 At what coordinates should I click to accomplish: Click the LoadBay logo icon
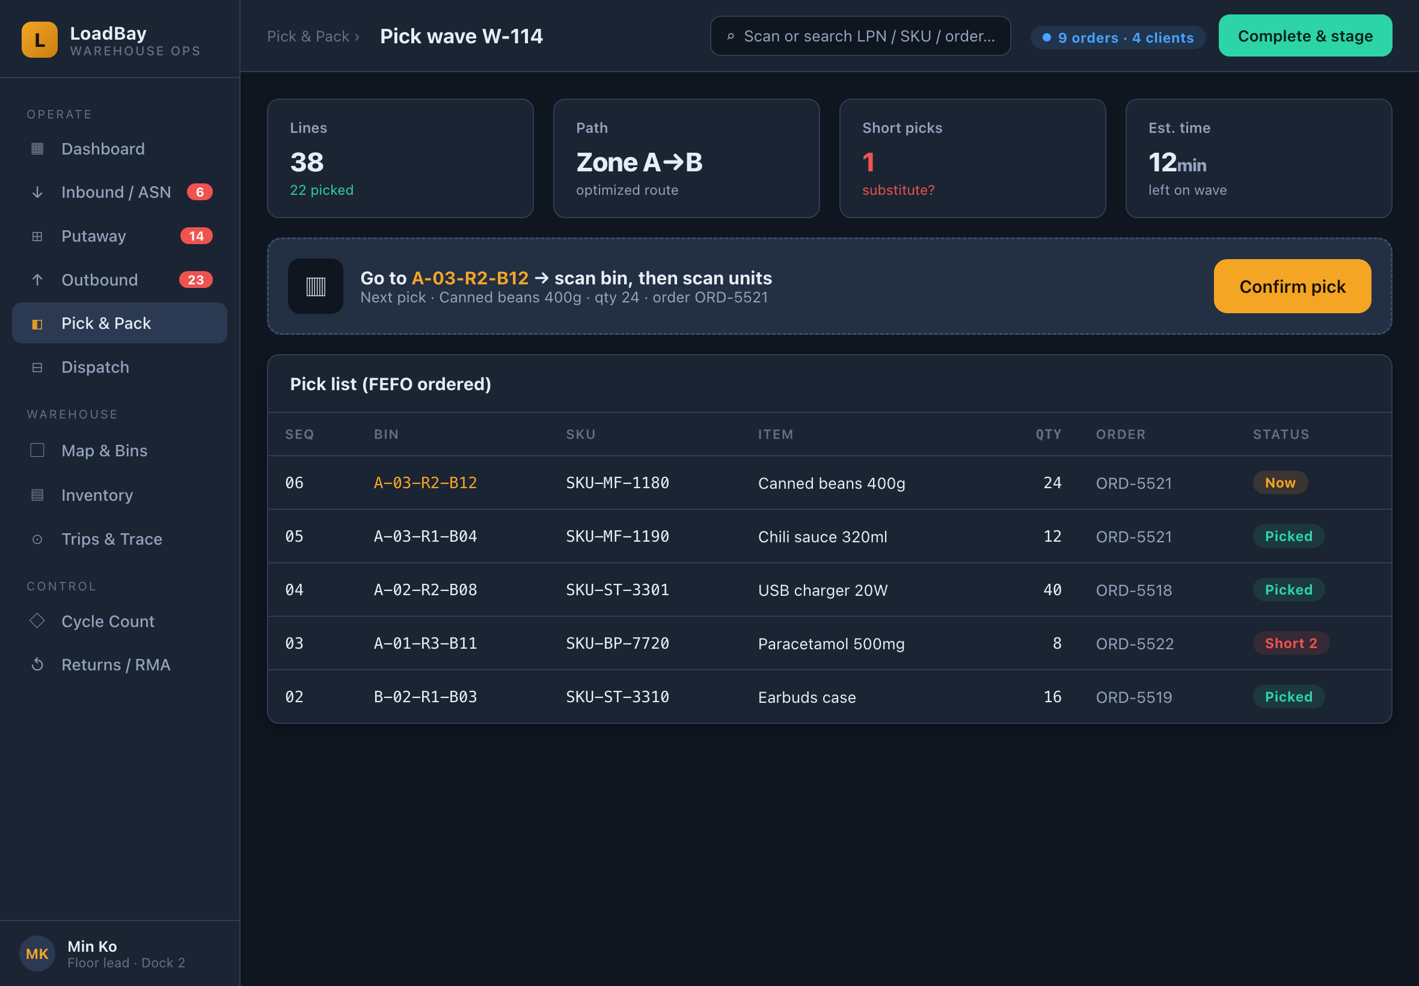40,40
